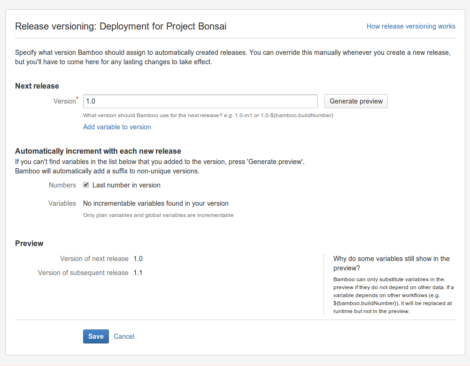This screenshot has height=366, width=470.
Task: Click line 'Bamboo will automatically add a suffix'
Action: coord(107,171)
